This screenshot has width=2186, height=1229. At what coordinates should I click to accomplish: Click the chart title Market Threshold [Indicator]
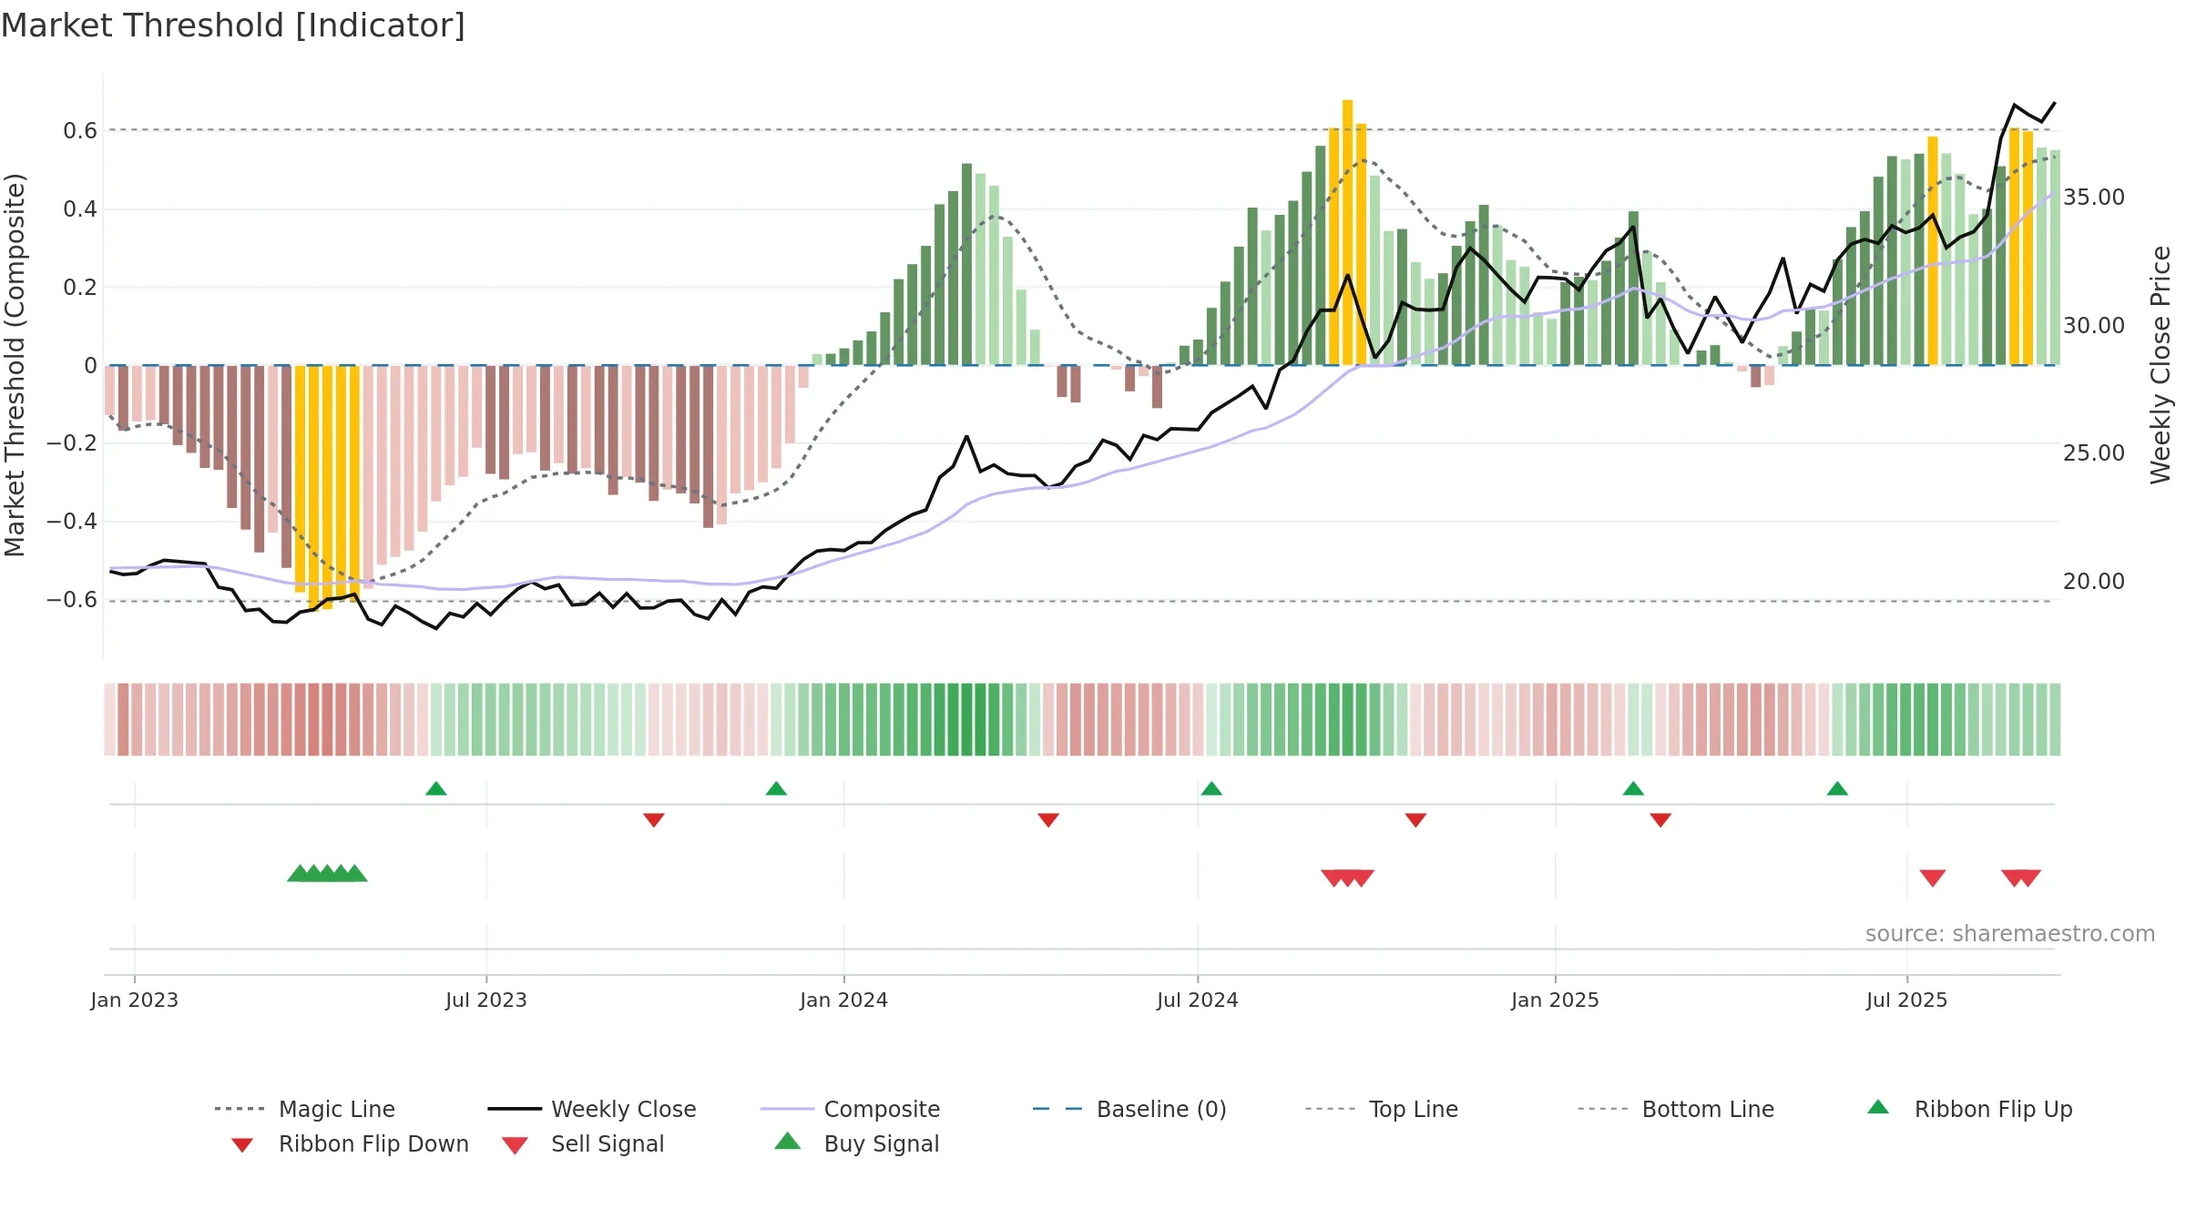click(x=233, y=25)
